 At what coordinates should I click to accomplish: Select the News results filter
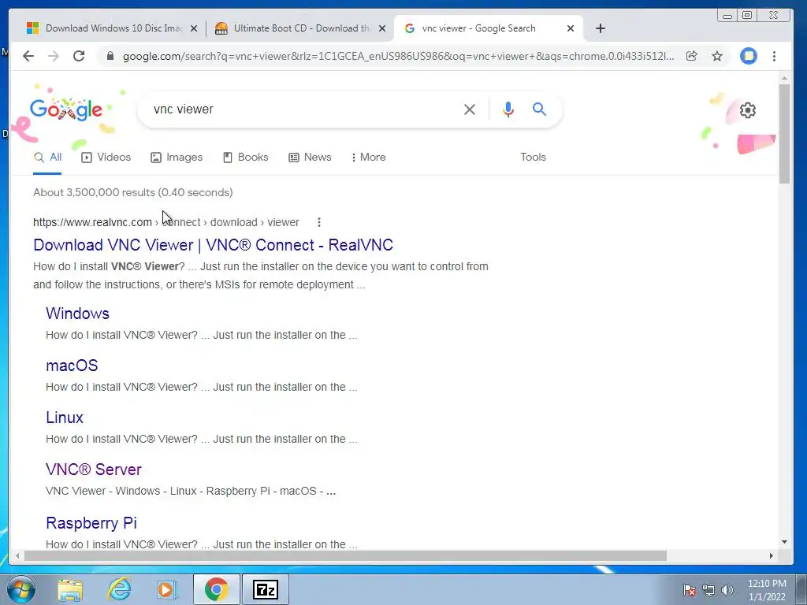310,158
